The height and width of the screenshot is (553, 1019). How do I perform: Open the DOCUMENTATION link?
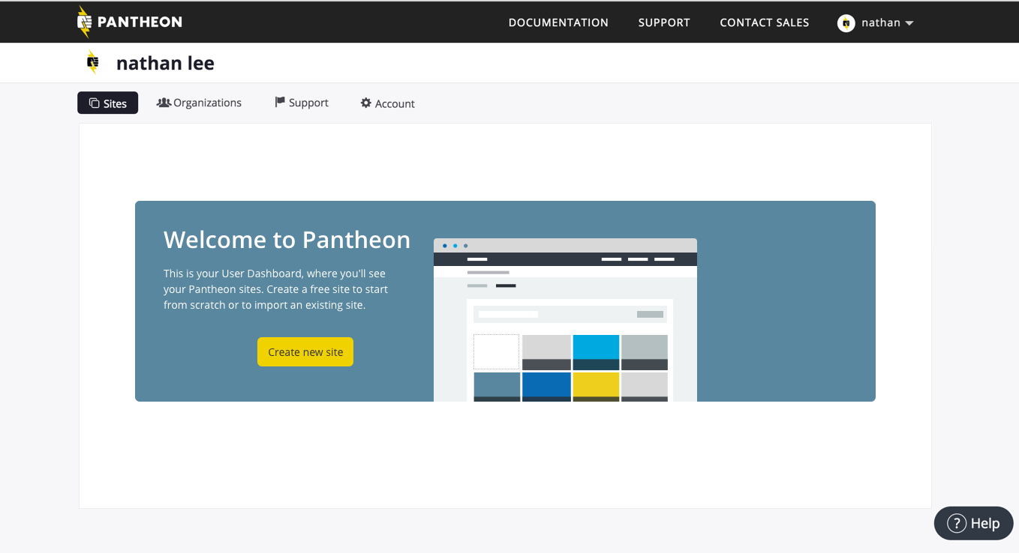558,22
